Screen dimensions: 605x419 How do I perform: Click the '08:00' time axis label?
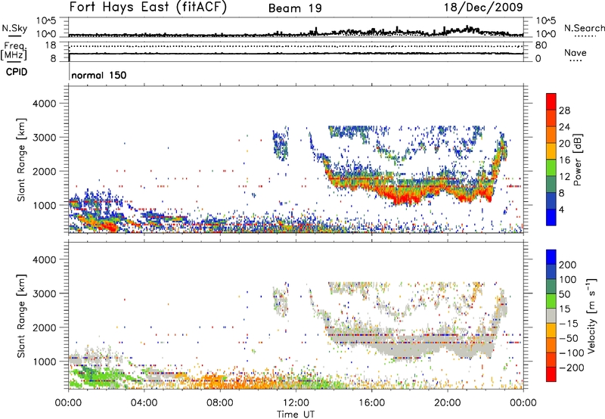[220, 403]
